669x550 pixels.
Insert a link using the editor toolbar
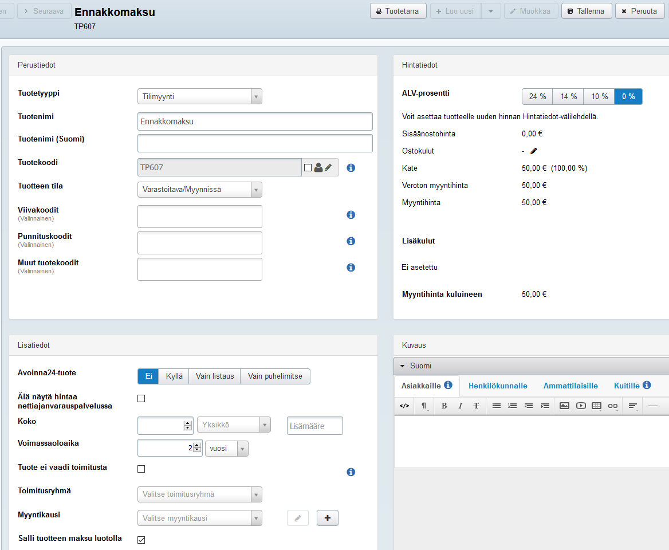(x=612, y=406)
